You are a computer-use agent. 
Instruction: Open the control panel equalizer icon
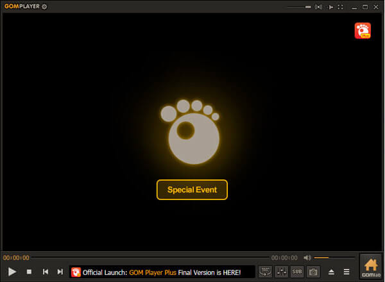(x=282, y=272)
